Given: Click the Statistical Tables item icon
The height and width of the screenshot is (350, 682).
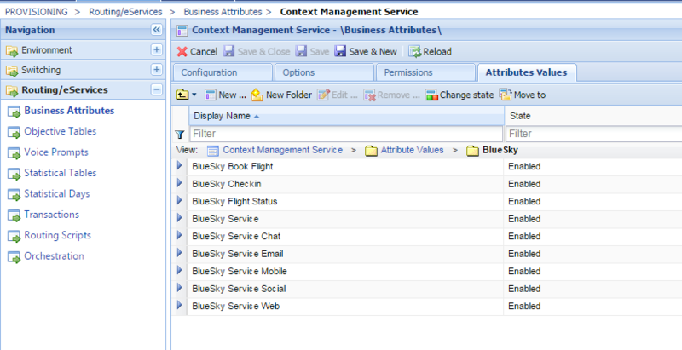Looking at the screenshot, I should tap(14, 174).
